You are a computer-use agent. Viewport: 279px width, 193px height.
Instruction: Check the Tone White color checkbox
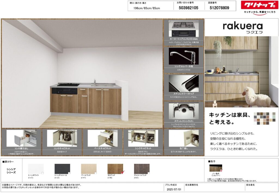tap(42, 173)
